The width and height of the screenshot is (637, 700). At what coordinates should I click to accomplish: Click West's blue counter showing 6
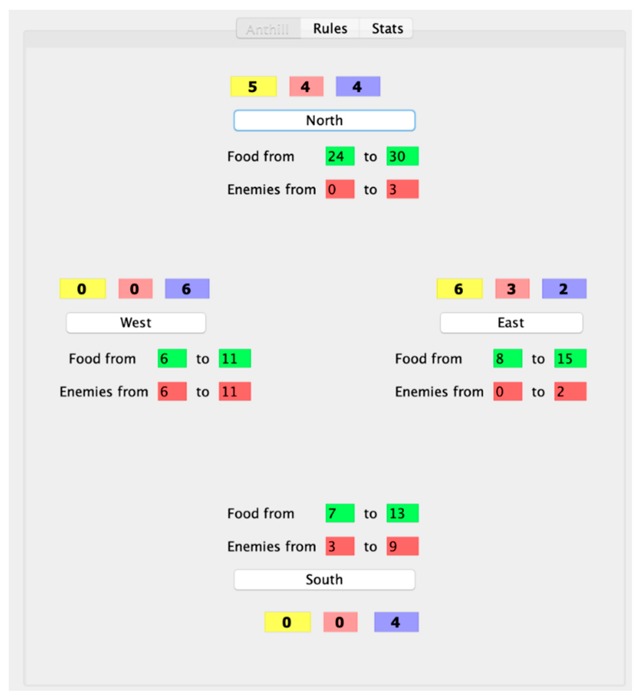click(x=187, y=289)
